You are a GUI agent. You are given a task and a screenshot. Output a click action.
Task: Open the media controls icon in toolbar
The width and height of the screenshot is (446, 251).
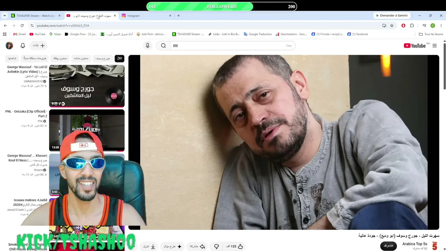click(x=424, y=25)
